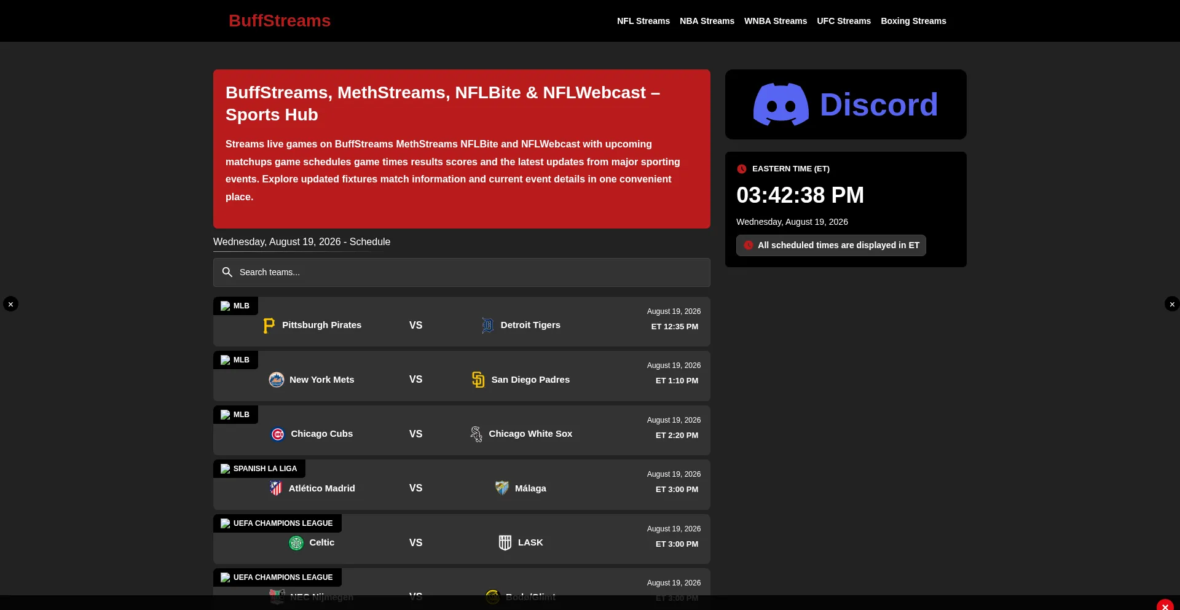Open LASK team name

point(530,542)
